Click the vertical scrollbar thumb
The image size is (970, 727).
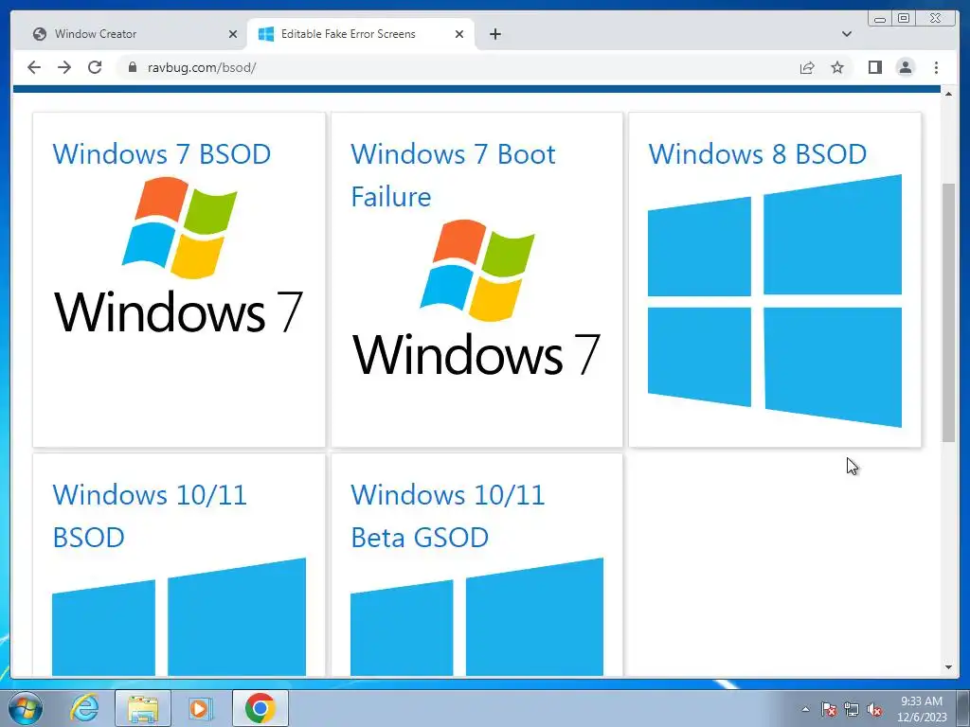pyautogui.click(x=948, y=312)
